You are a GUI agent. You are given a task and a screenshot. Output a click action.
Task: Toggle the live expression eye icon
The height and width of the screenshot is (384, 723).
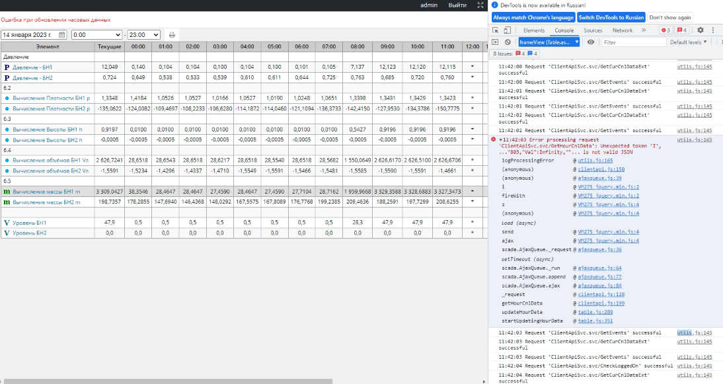590,42
